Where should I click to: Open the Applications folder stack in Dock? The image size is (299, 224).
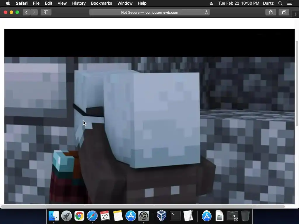(207, 216)
